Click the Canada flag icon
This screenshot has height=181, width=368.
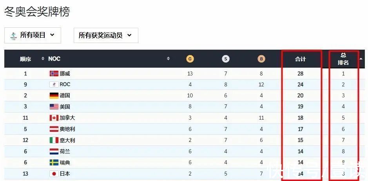[54, 118]
